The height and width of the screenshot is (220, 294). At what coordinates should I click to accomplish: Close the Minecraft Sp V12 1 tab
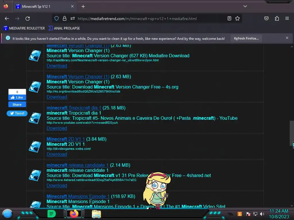pos(72,6)
